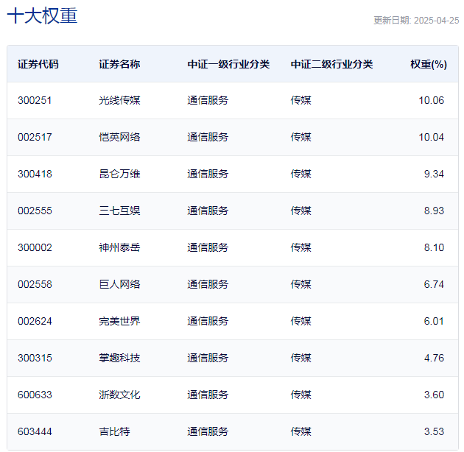Click on 吉比特 stock name
The height and width of the screenshot is (452, 464).
pos(114,431)
